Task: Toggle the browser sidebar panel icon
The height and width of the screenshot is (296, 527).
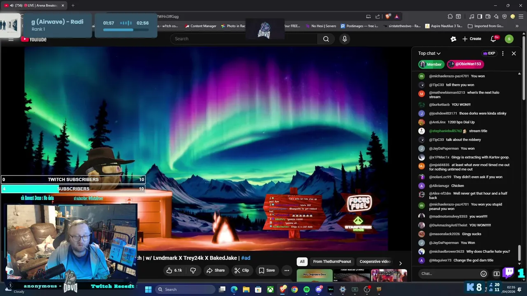Action: pyautogui.click(x=480, y=16)
